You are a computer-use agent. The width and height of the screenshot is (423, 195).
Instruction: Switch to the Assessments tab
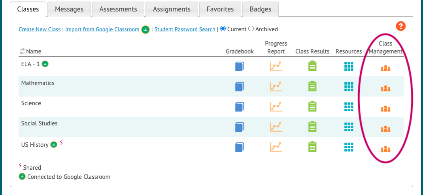[118, 9]
